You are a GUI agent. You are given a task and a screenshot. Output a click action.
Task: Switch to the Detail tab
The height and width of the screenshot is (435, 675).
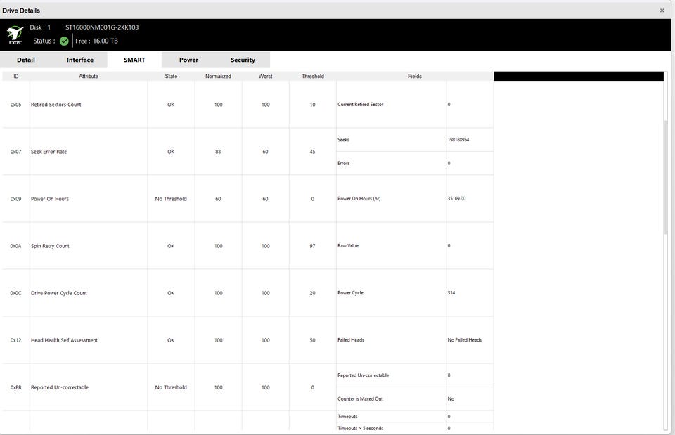(x=26, y=60)
